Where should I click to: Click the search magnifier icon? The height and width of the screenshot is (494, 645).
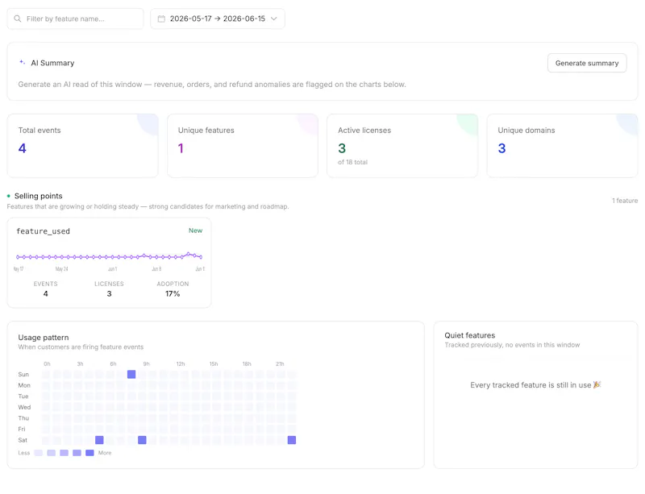[17, 19]
